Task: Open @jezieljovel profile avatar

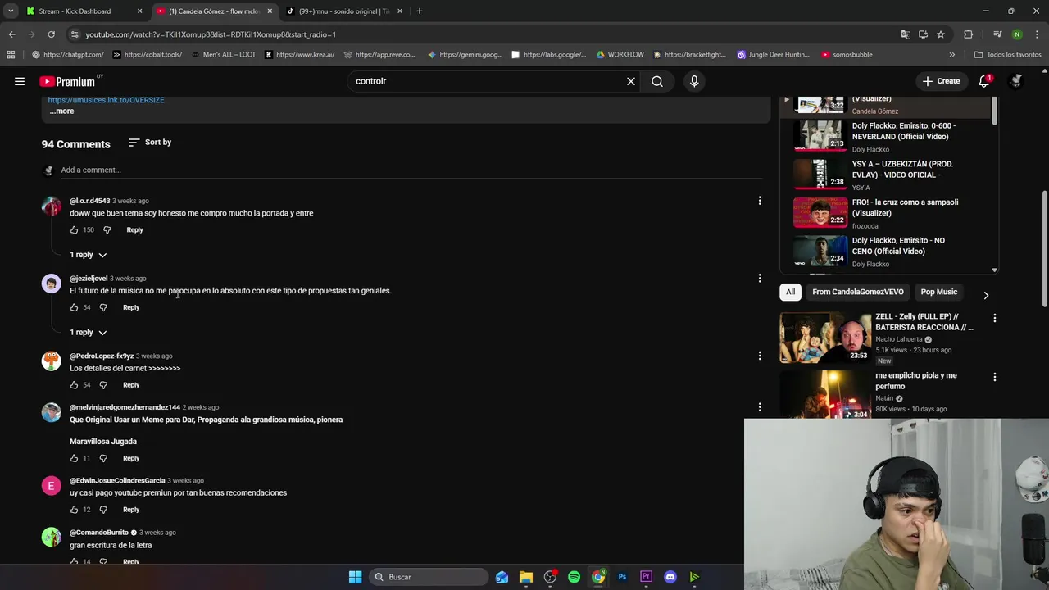Action: 52,284
